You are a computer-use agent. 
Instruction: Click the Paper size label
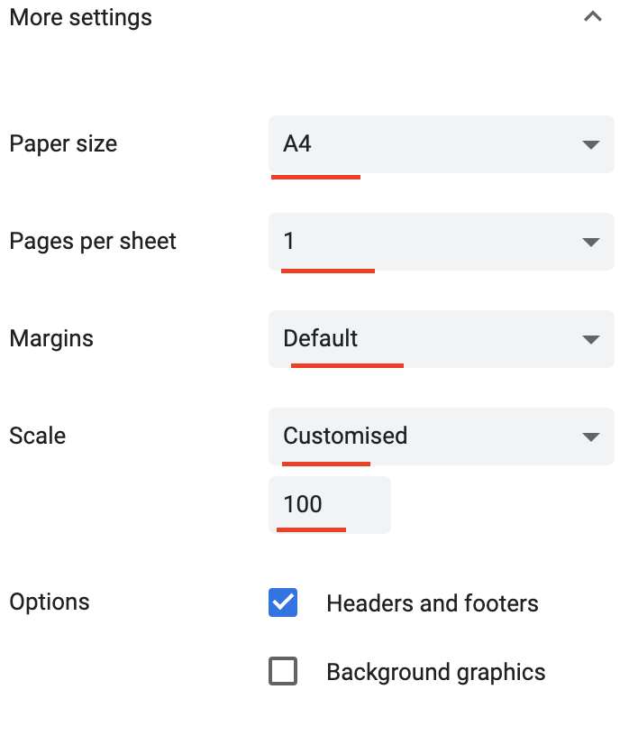63,144
